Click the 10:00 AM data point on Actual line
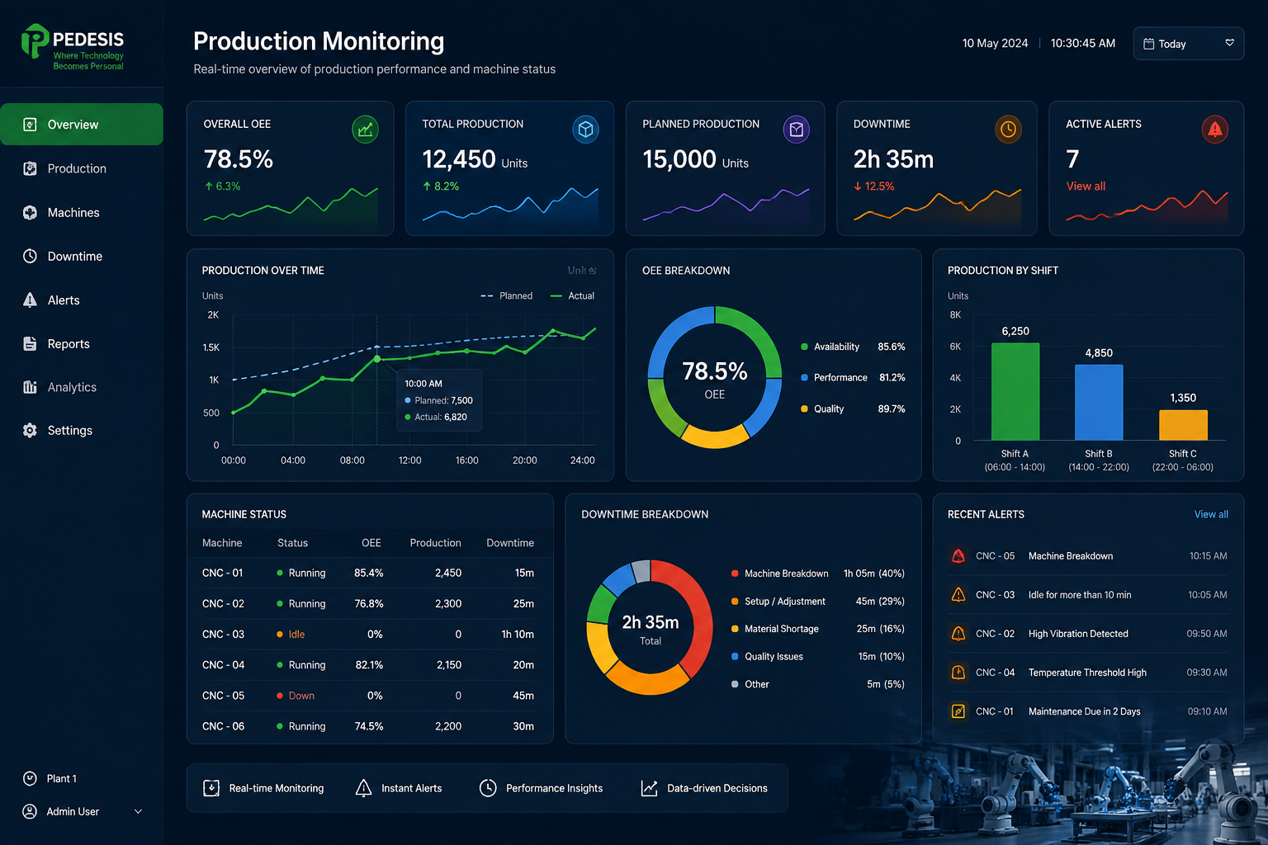The height and width of the screenshot is (845, 1268). pos(377,359)
